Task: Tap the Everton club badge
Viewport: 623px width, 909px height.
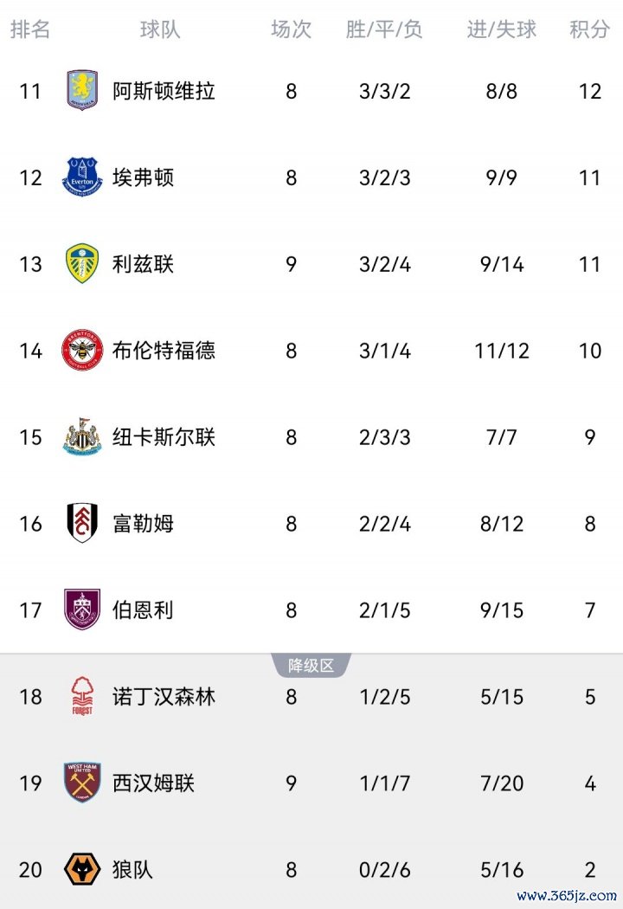Action: pyautogui.click(x=82, y=177)
